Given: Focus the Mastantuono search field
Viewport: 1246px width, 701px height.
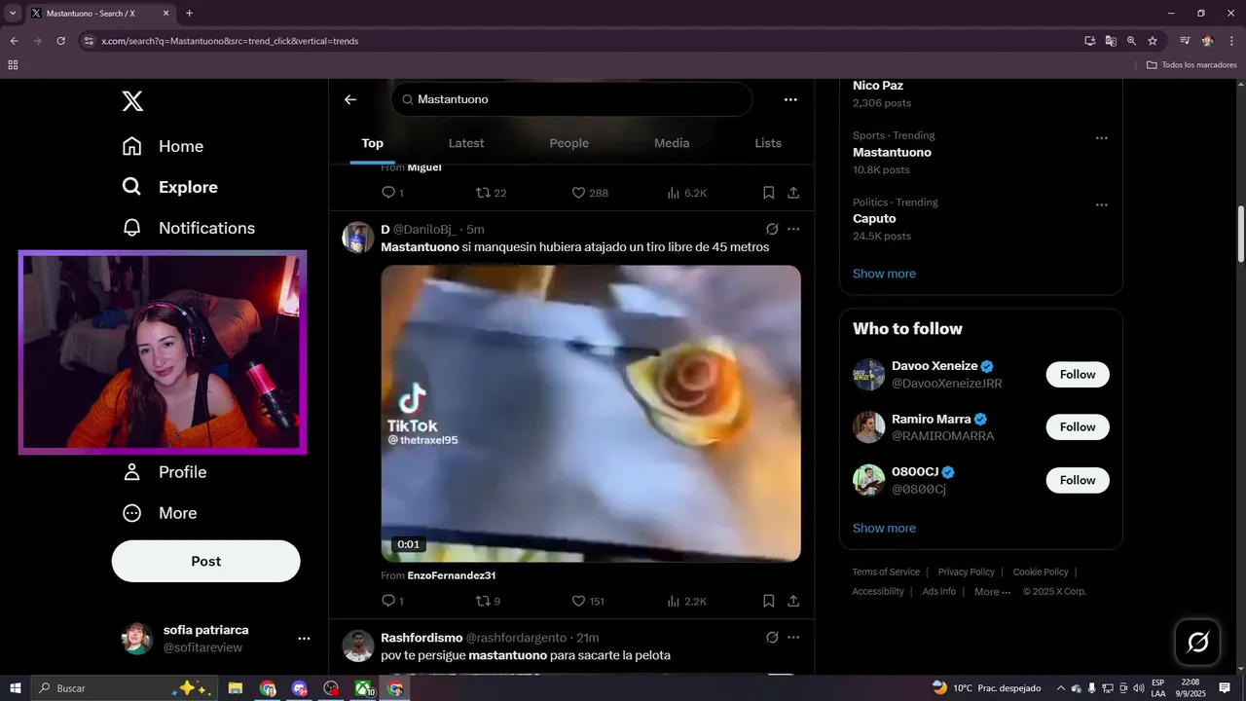Looking at the screenshot, I should click(x=571, y=99).
